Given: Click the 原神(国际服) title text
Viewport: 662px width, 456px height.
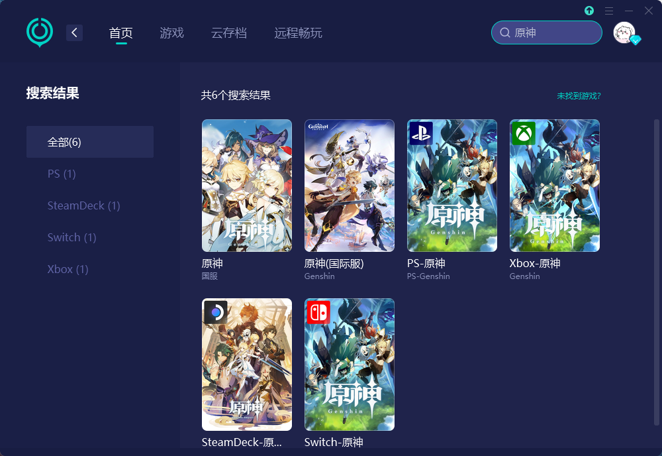Looking at the screenshot, I should pyautogui.click(x=334, y=263).
